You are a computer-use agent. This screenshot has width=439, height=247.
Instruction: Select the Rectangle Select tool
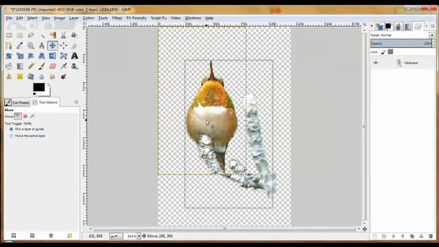pyautogui.click(x=9, y=36)
